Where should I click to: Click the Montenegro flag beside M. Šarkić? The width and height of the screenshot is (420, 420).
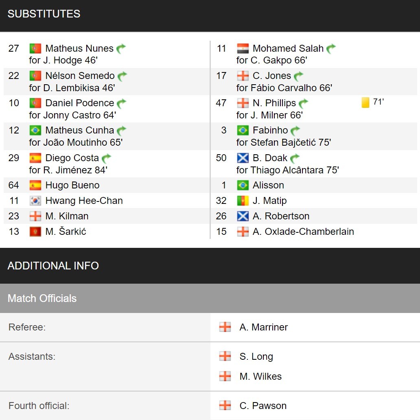tap(35, 232)
